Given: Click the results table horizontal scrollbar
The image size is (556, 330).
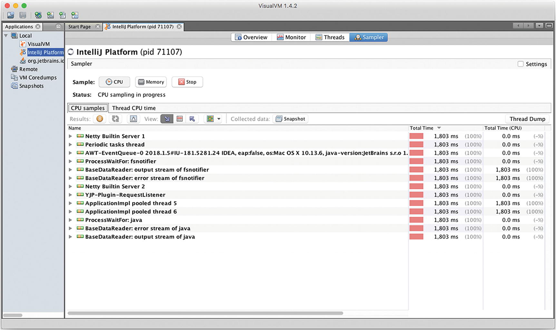Looking at the screenshot, I should point(205,313).
